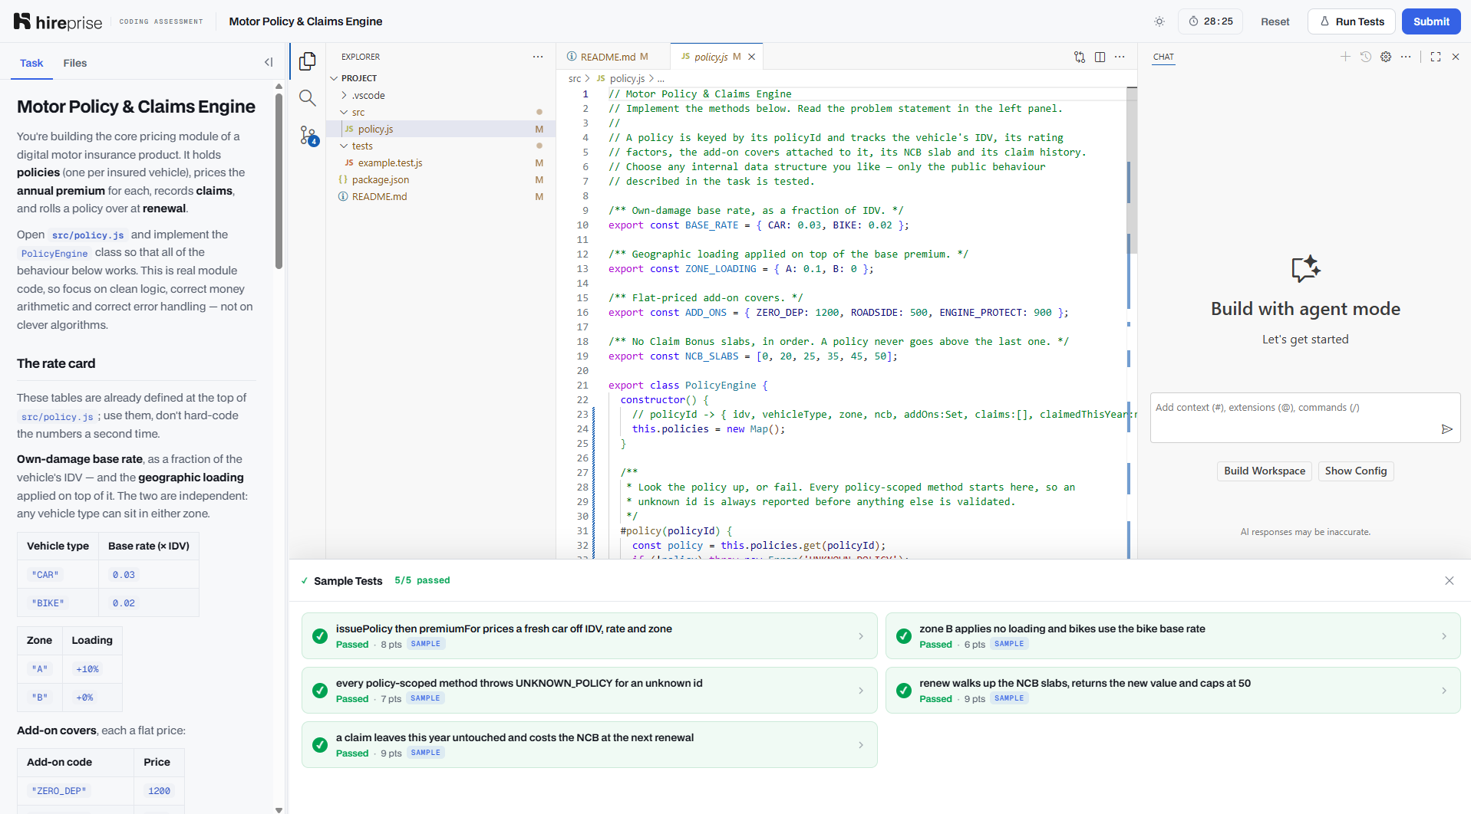The image size is (1471, 814).
Task: Open the Source Control activity icon
Action: 308,136
